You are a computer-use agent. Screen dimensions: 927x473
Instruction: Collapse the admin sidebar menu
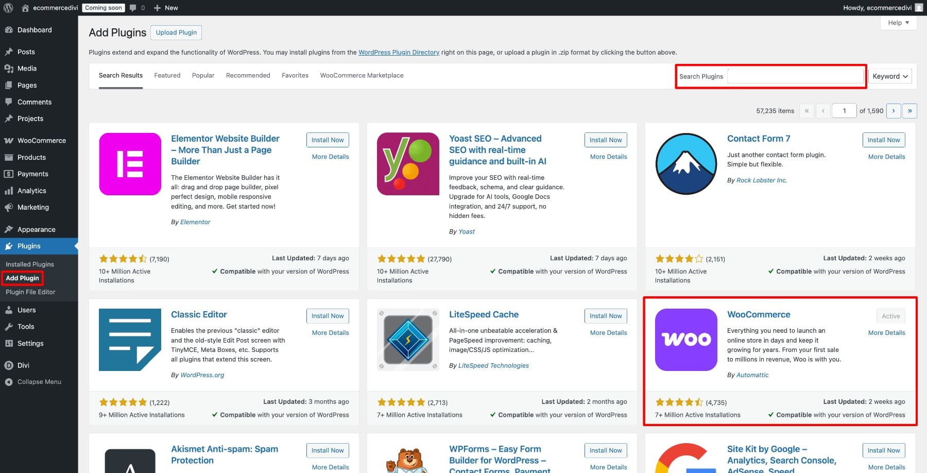point(39,382)
